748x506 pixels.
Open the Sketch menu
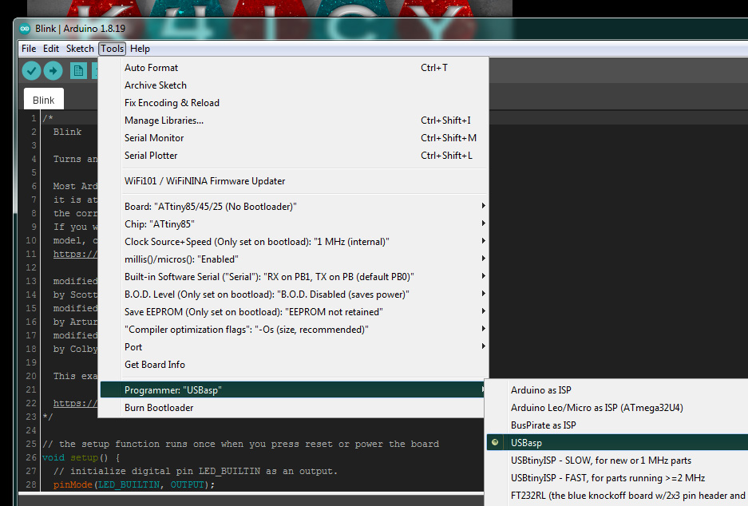pyautogui.click(x=80, y=49)
